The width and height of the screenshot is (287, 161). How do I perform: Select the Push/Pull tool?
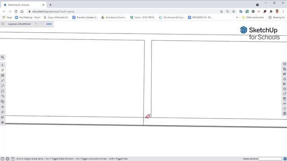tap(2, 96)
